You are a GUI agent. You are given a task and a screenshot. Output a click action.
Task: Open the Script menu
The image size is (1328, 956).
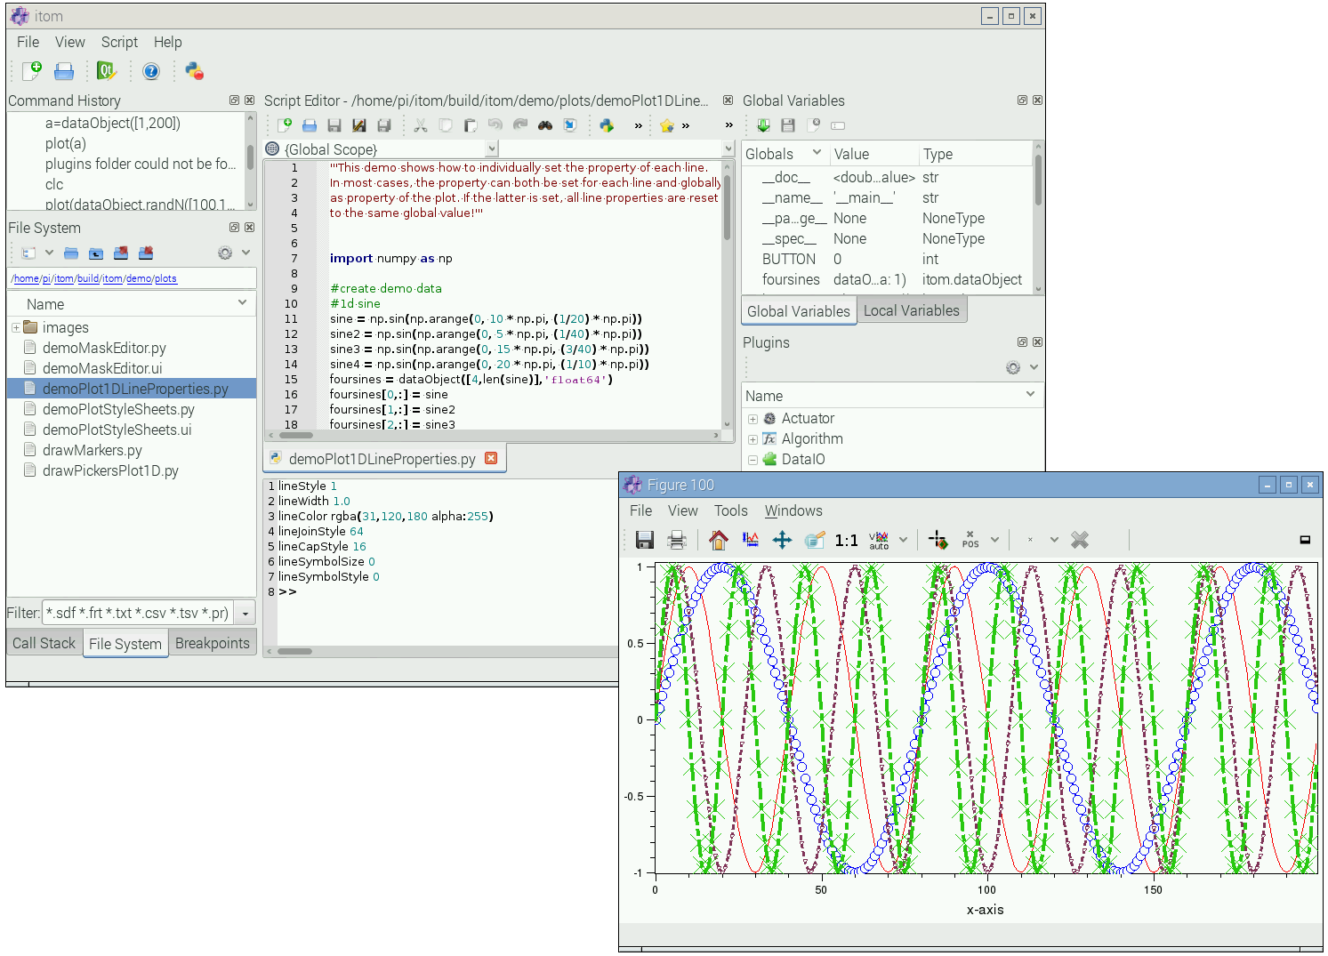(119, 42)
